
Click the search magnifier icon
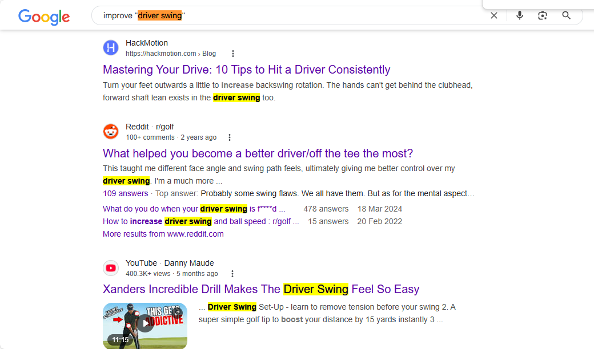pyautogui.click(x=566, y=15)
